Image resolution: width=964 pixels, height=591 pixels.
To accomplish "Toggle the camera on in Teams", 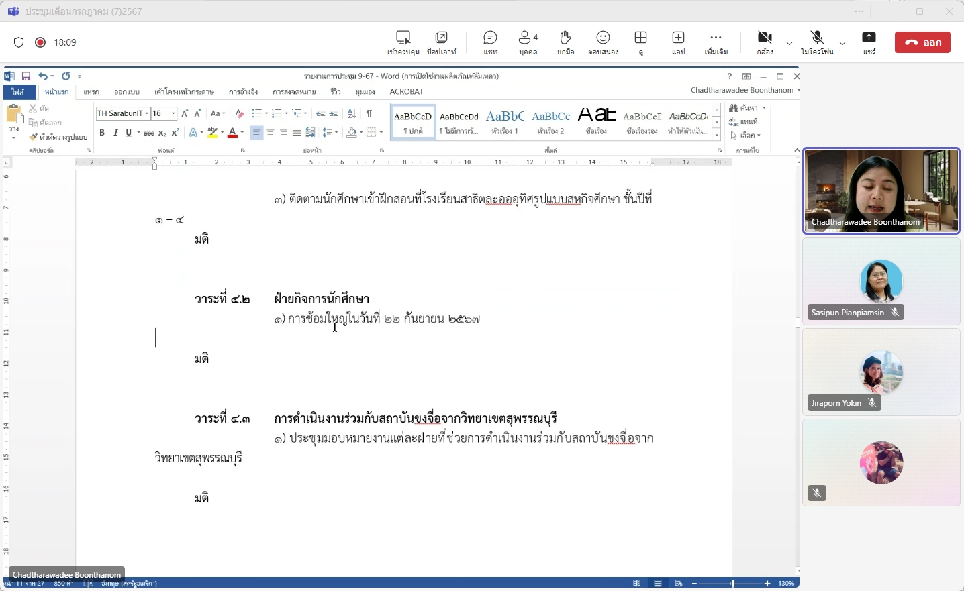I will pyautogui.click(x=765, y=42).
